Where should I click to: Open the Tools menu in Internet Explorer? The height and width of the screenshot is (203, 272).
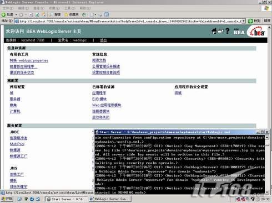click(70, 8)
